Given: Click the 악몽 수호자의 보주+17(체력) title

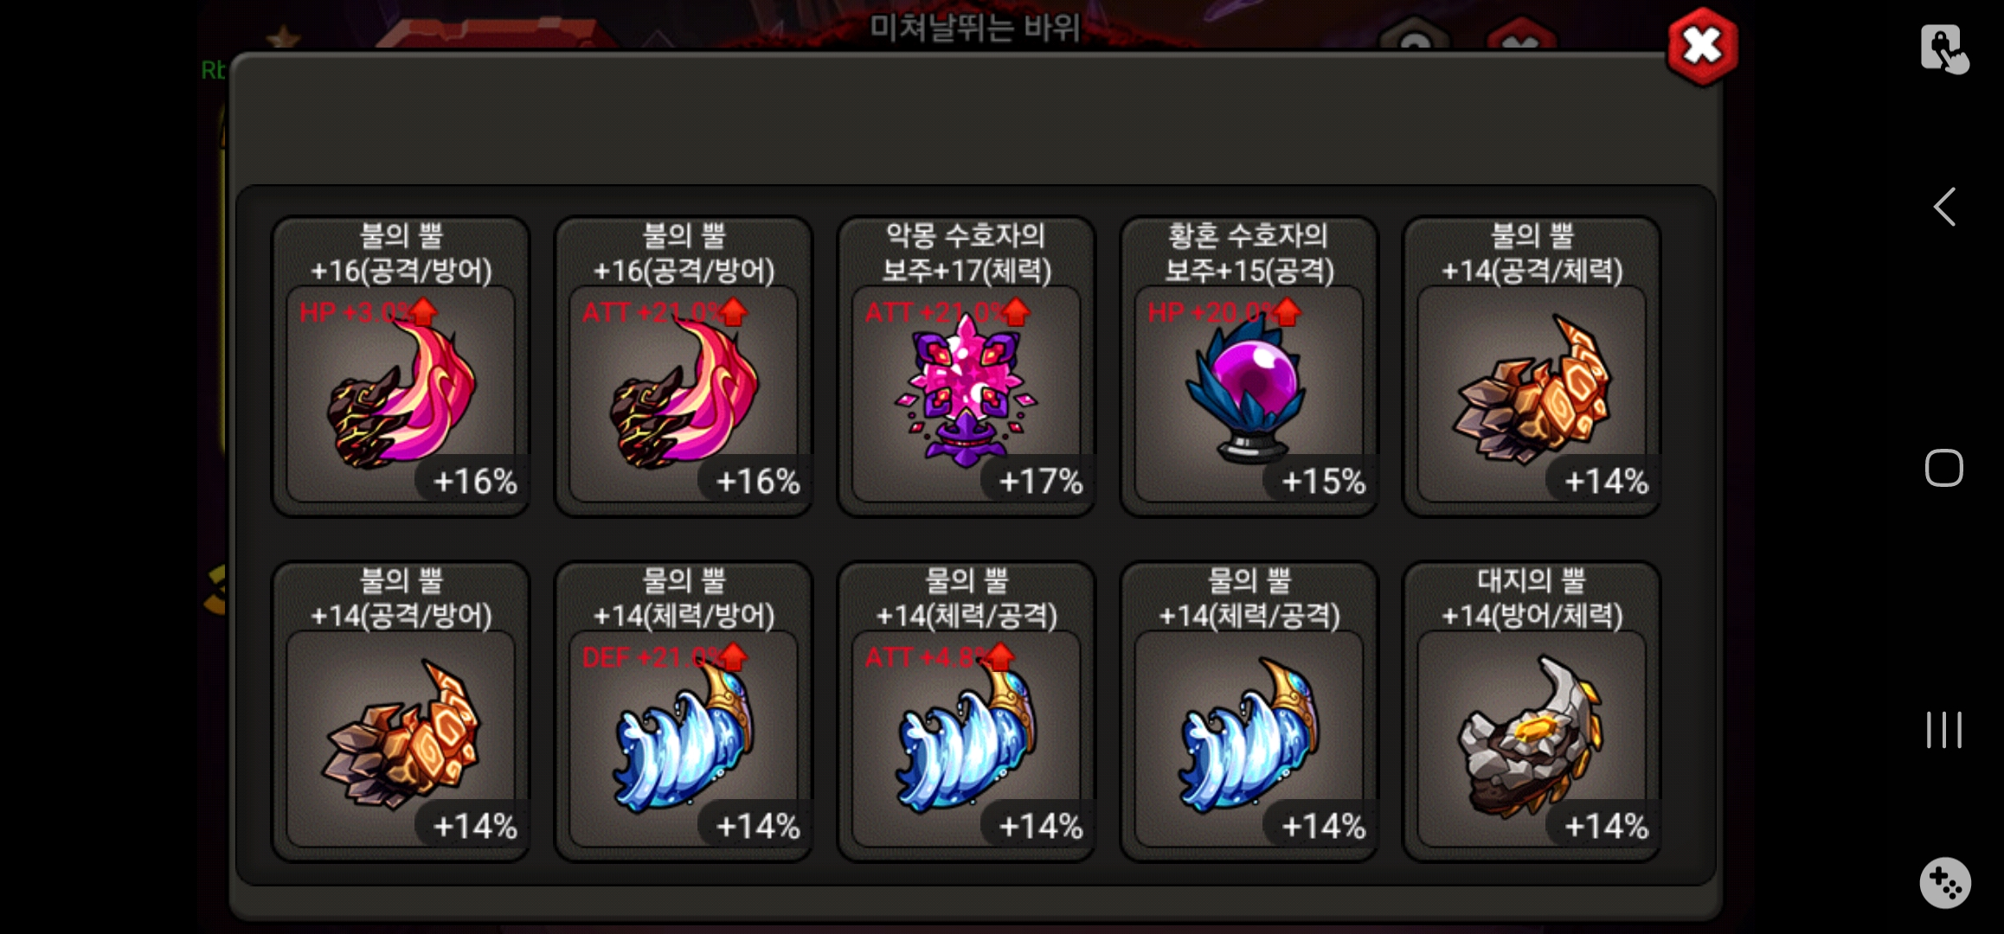Looking at the screenshot, I should point(967,253).
